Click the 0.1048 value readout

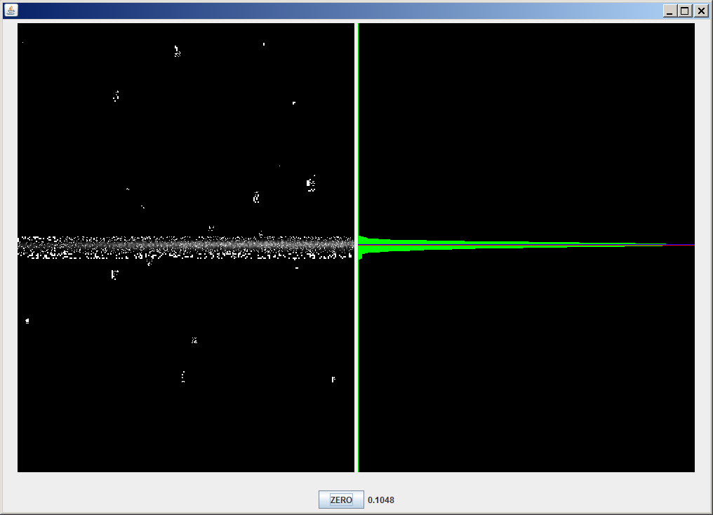380,500
